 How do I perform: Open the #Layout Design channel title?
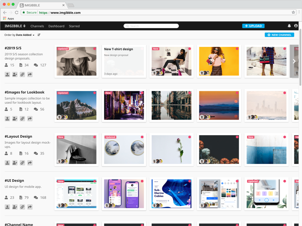click(18, 136)
